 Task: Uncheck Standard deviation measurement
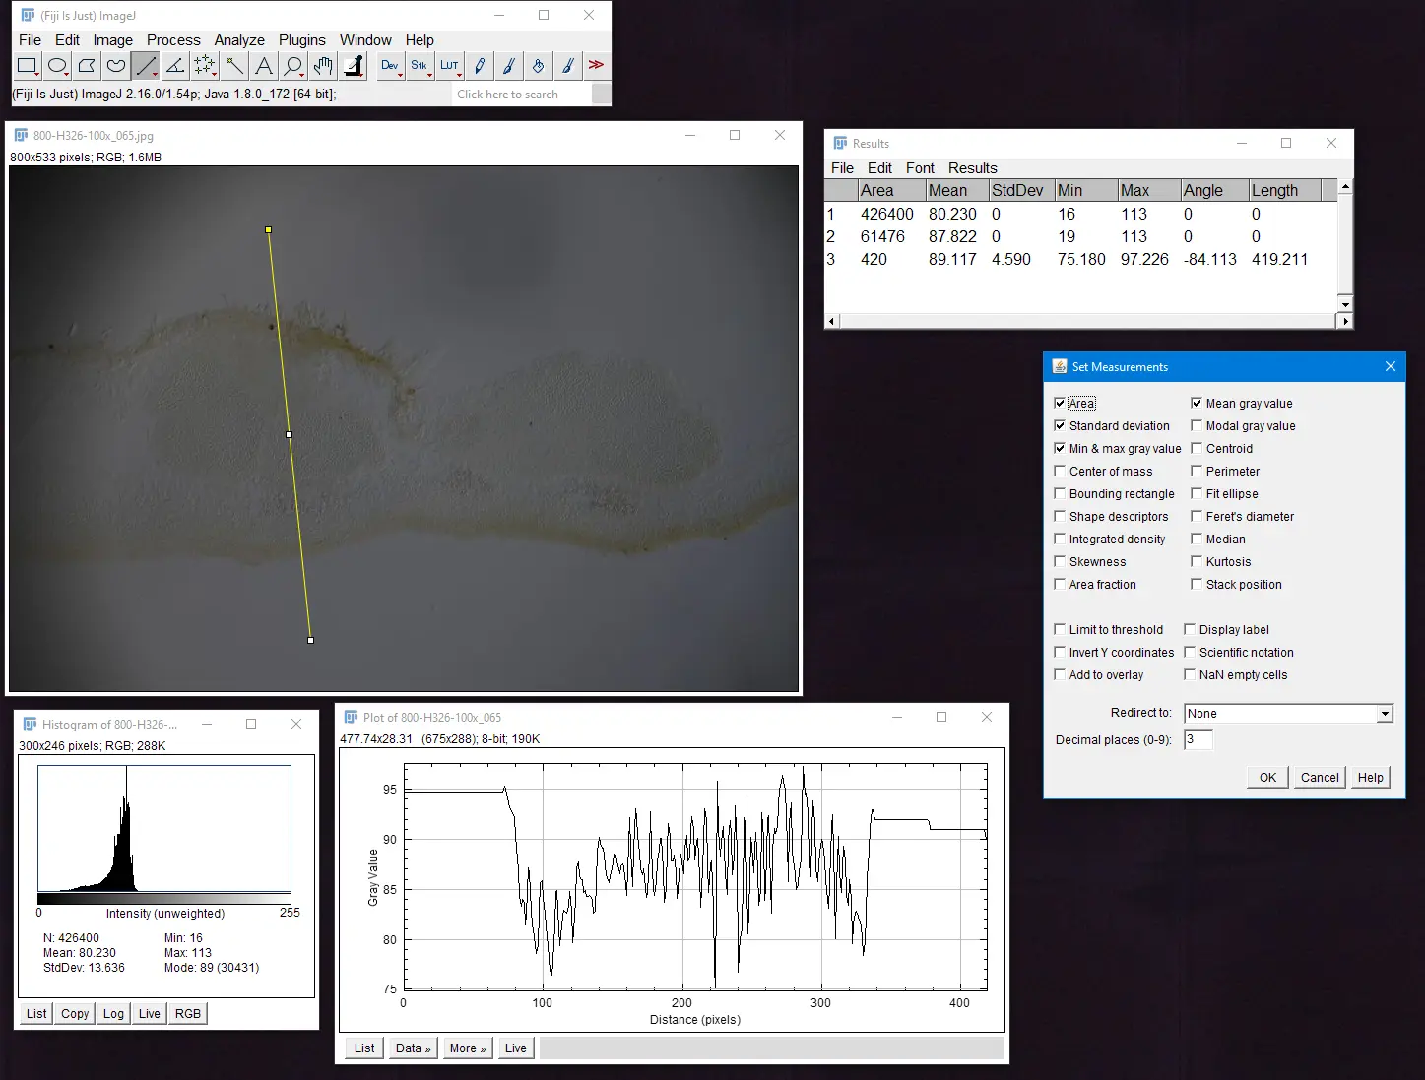(1060, 426)
